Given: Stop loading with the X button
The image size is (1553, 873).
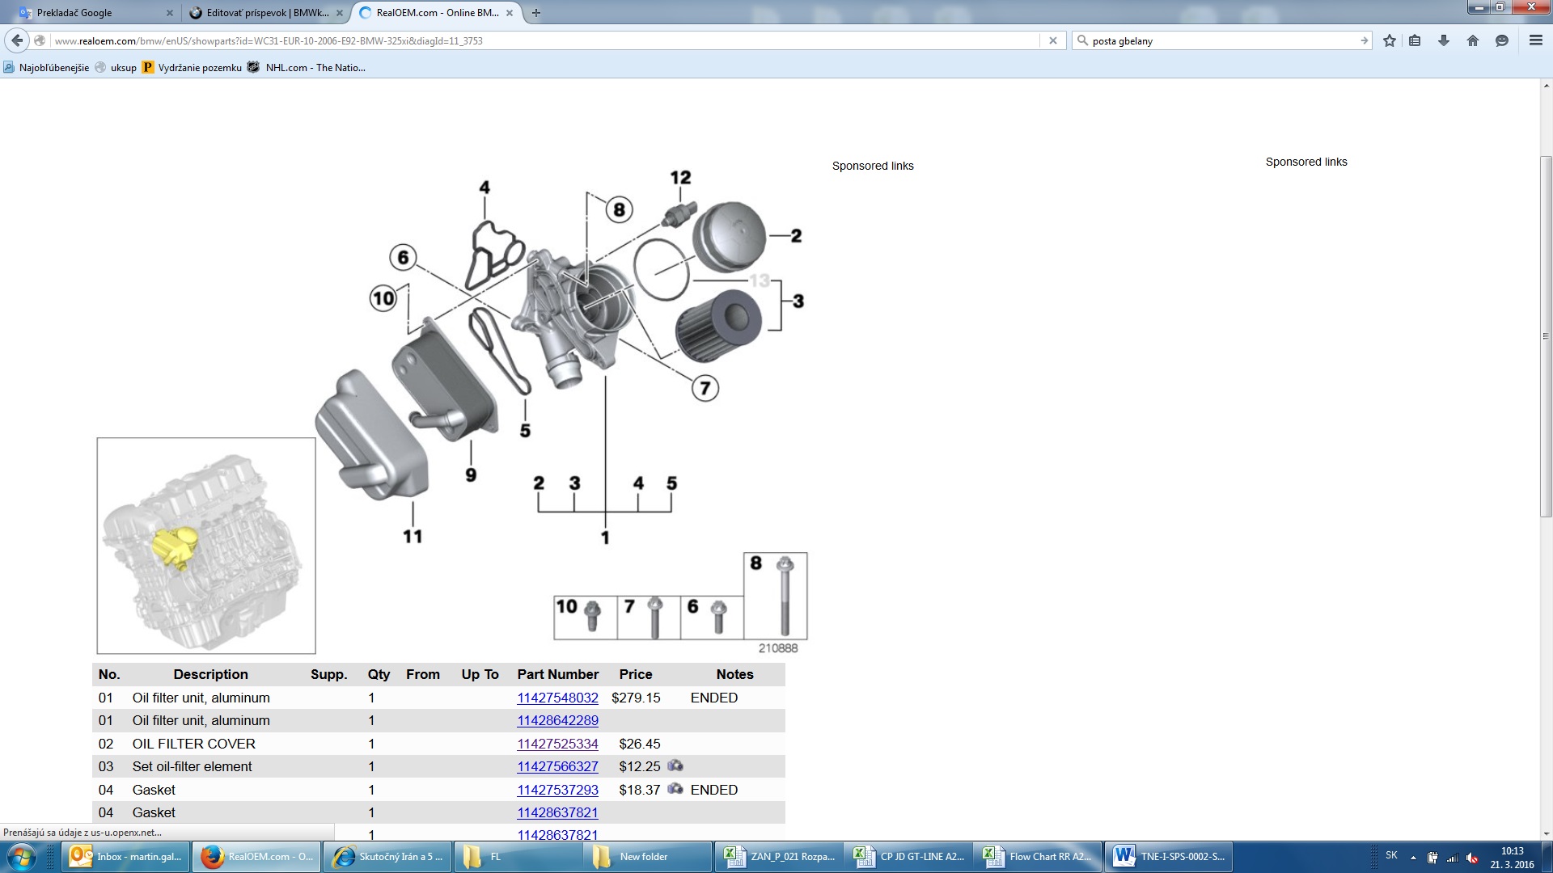Looking at the screenshot, I should [x=1052, y=40].
